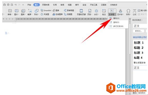Image resolution: width=148 pixels, height=95 pixels.
Task: Click the active 插入 tab
Action: 37,5
